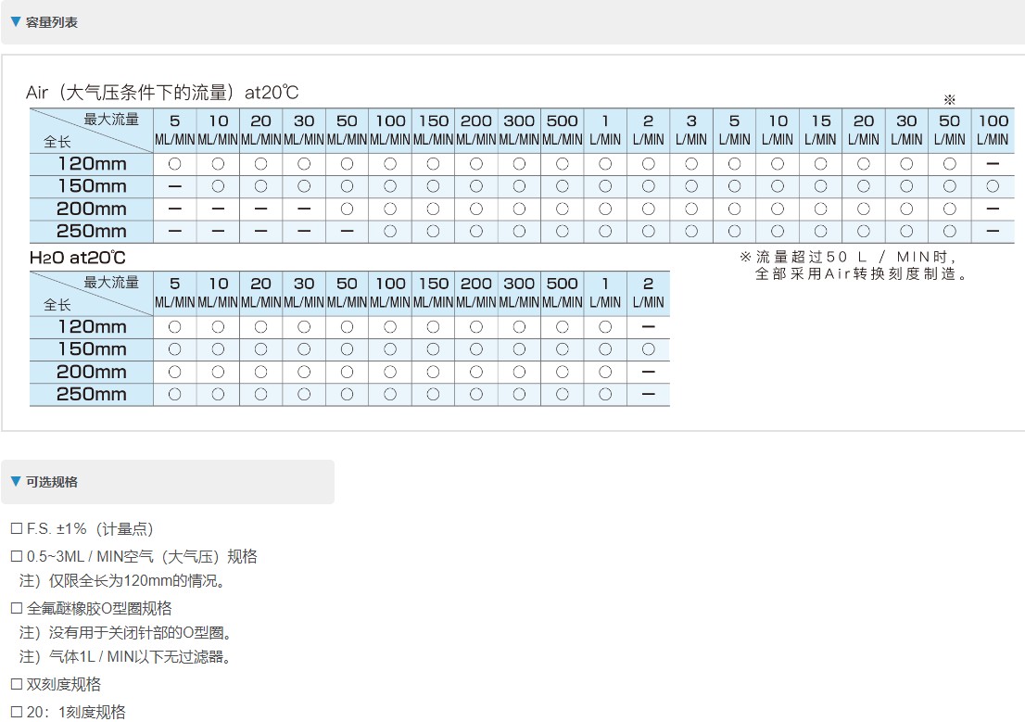The width and height of the screenshot is (1025, 722).
Task: Click the Air table dash for 120mm at 100 L/MIN
Action: point(993,163)
